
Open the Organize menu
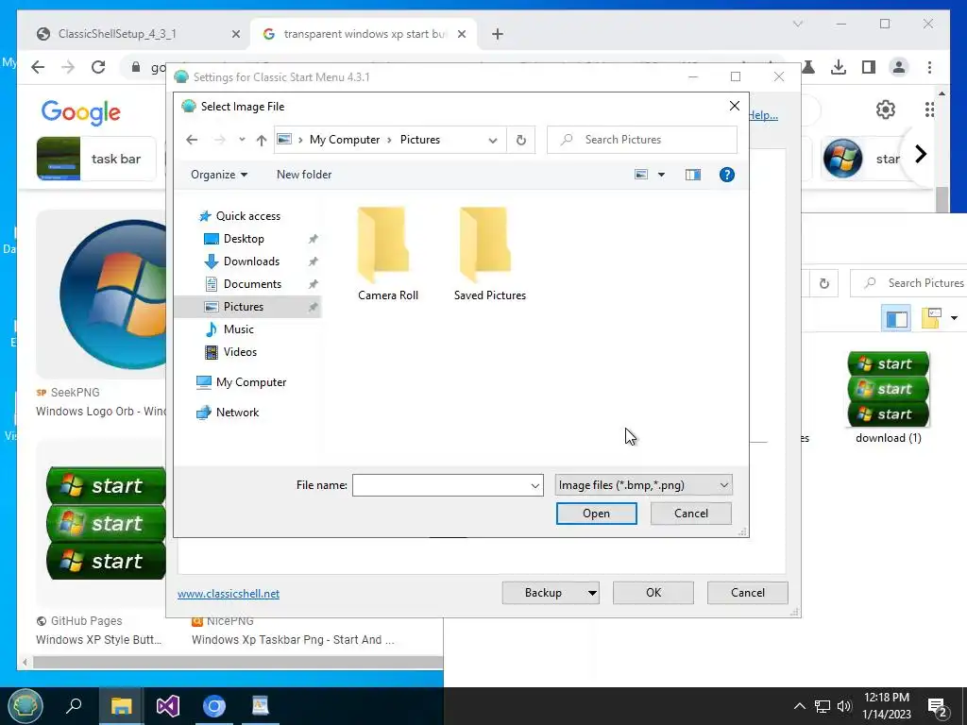coord(219,175)
